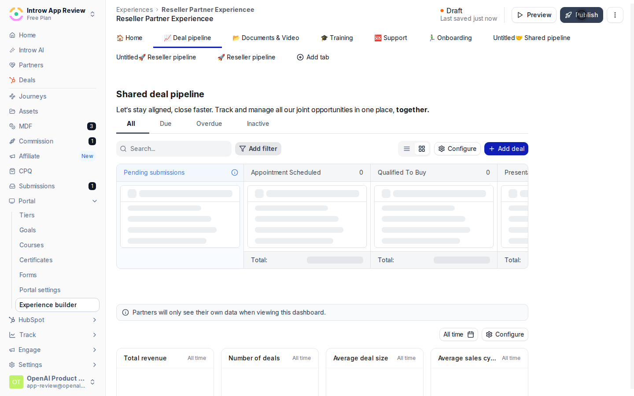Viewport: 634px width, 396px height.
Task: Click the calendar icon in All time
Action: (471, 334)
